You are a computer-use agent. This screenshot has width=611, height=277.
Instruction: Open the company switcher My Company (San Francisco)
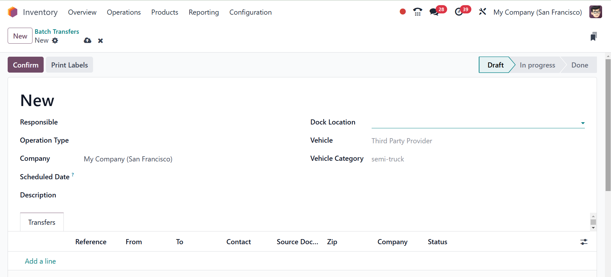[537, 12]
